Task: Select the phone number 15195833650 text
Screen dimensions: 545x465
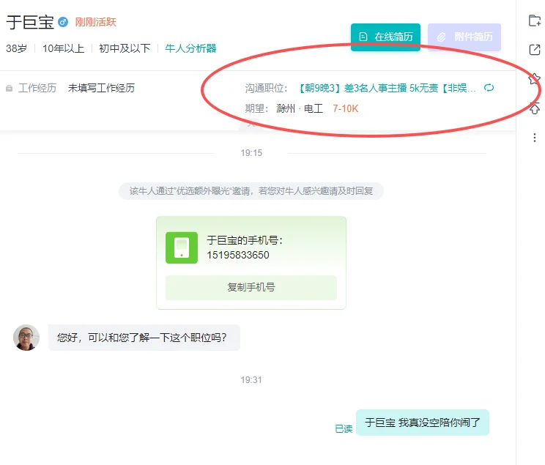Action: coord(238,255)
